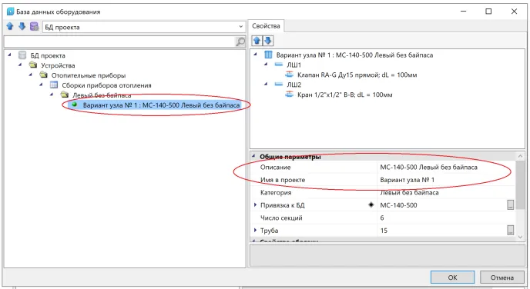The width and height of the screenshot is (530, 289).
Task: Collapse the БД проекта root node
Action: (x=9, y=55)
